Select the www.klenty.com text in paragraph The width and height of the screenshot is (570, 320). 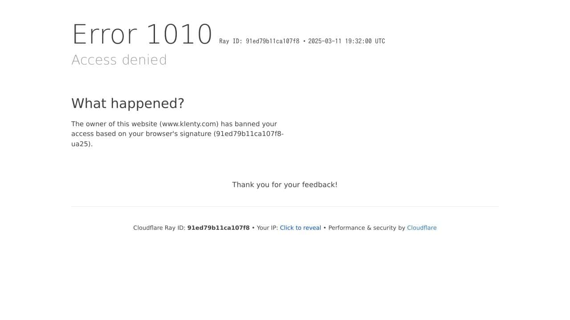tap(189, 124)
